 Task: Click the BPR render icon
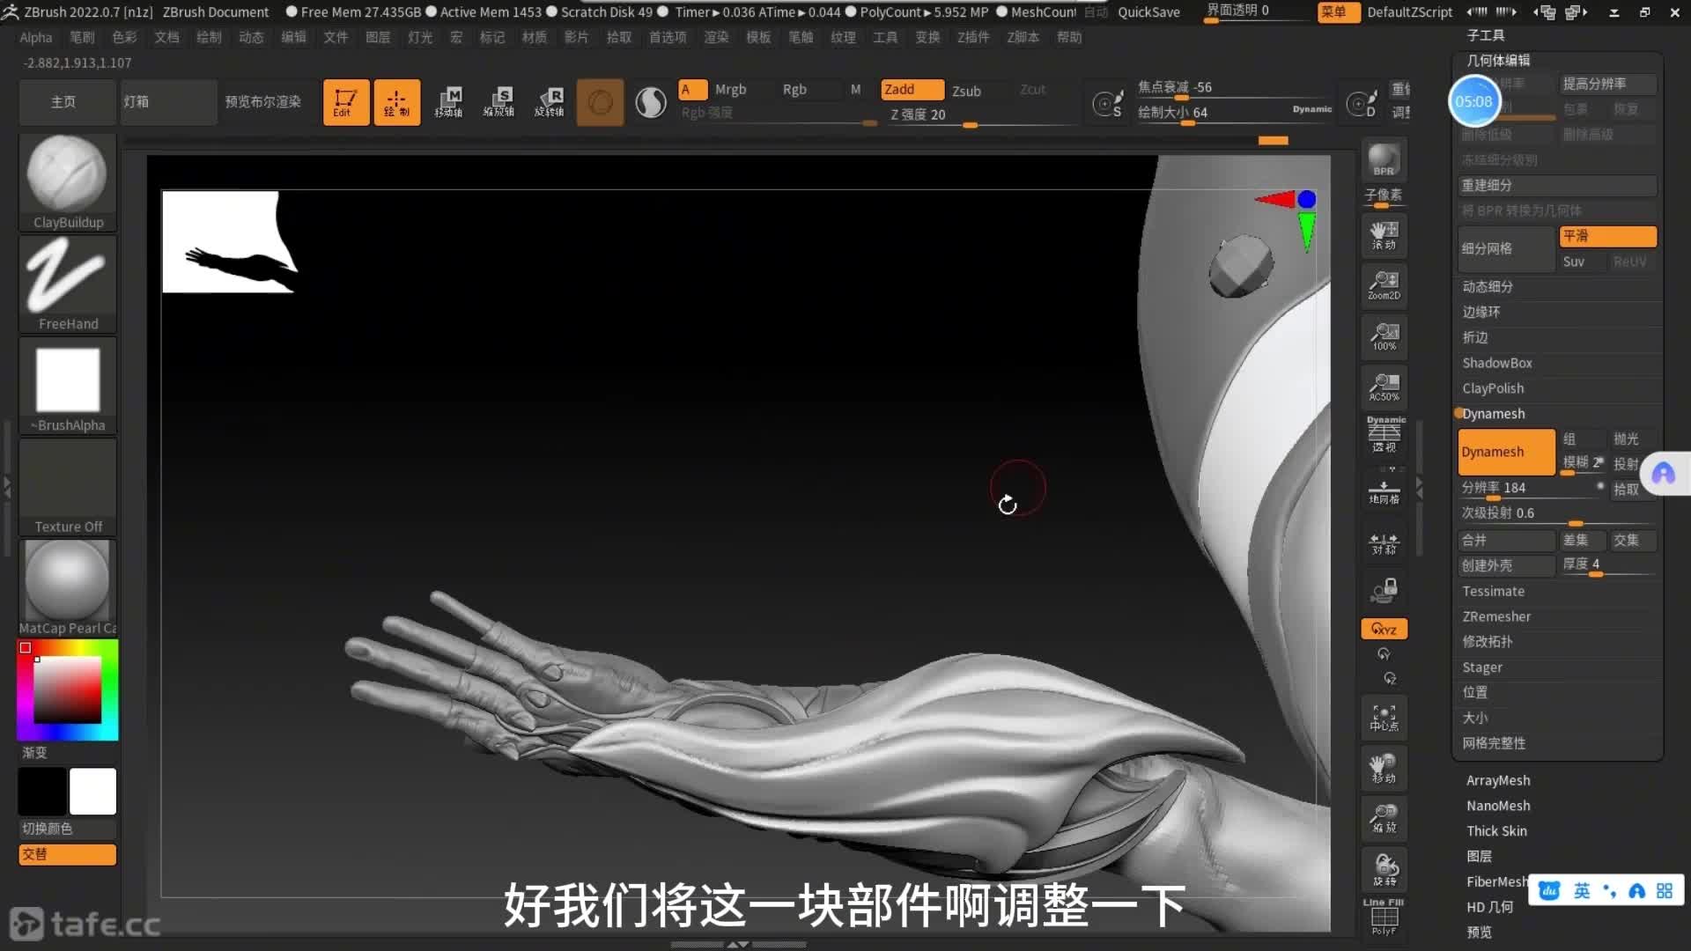[x=1384, y=159]
